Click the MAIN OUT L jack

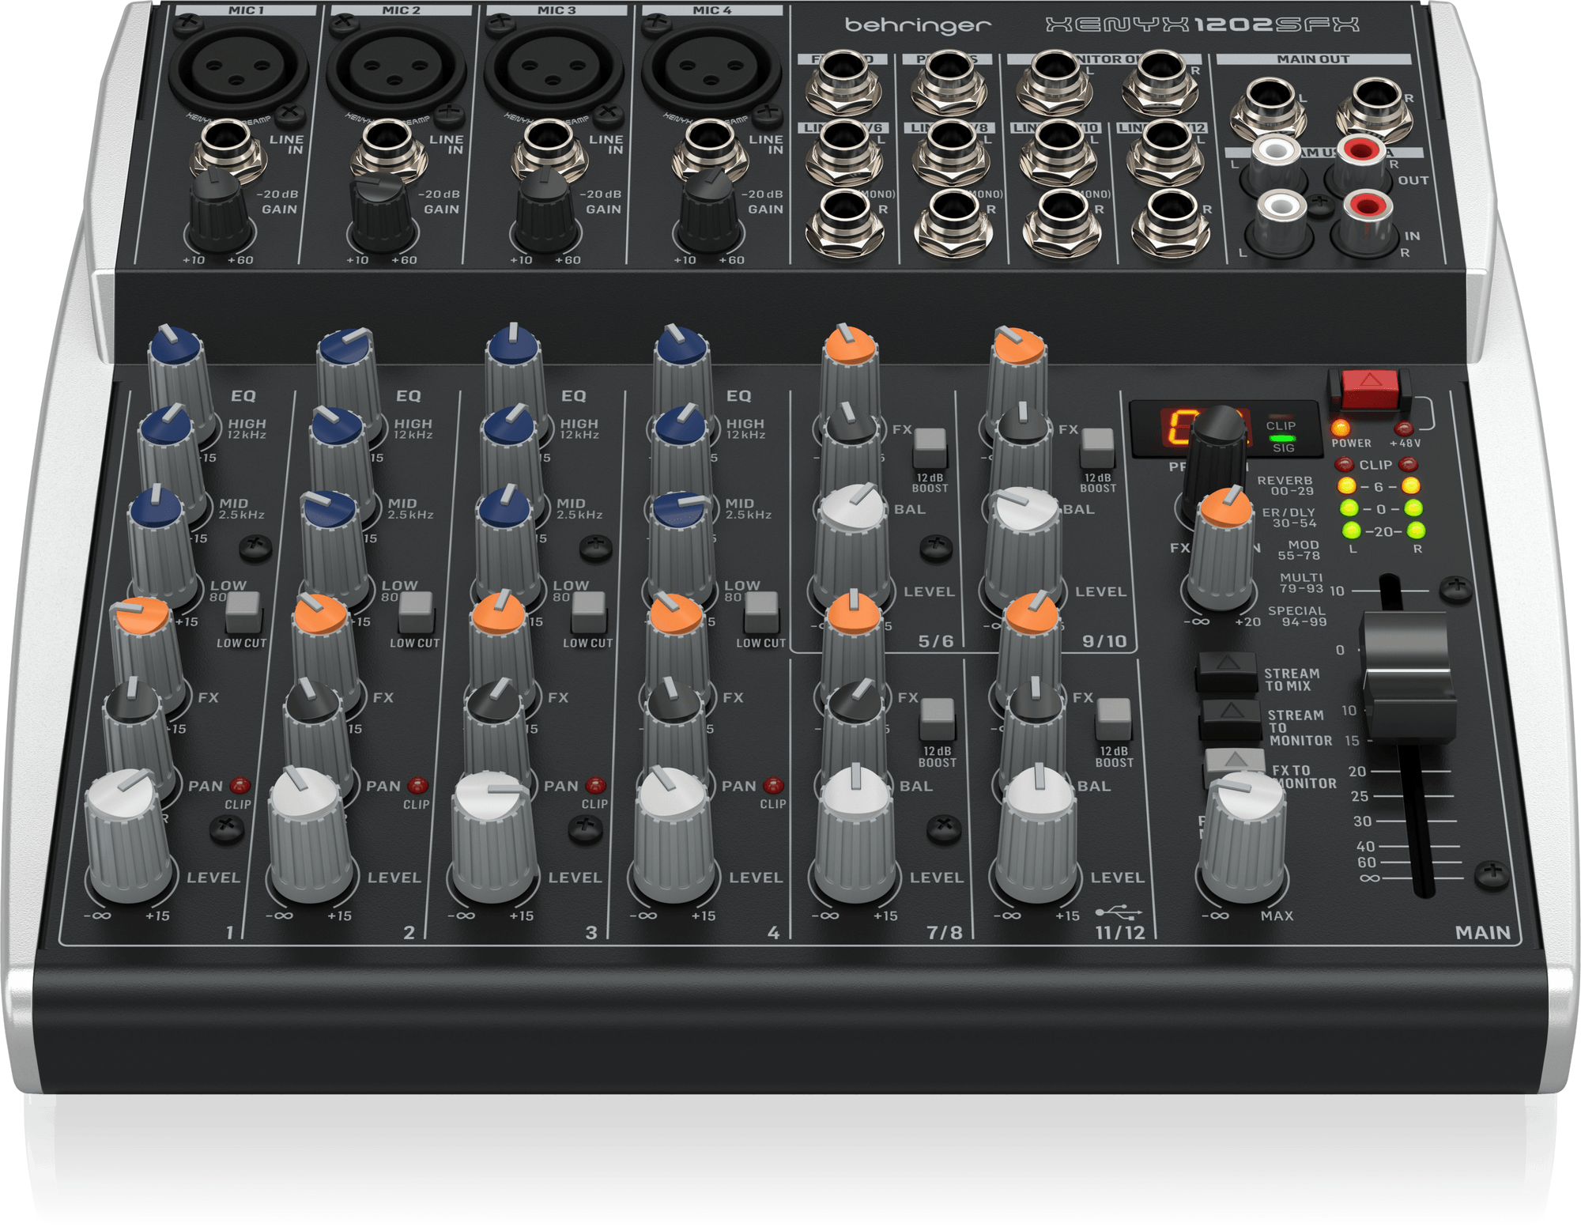pos(1268,109)
